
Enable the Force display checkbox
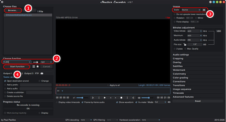(175, 22)
